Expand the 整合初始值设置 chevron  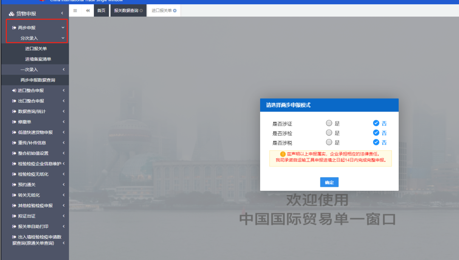point(63,153)
